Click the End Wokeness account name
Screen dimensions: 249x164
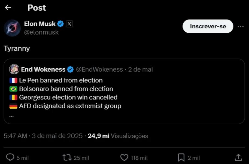pos(43,69)
